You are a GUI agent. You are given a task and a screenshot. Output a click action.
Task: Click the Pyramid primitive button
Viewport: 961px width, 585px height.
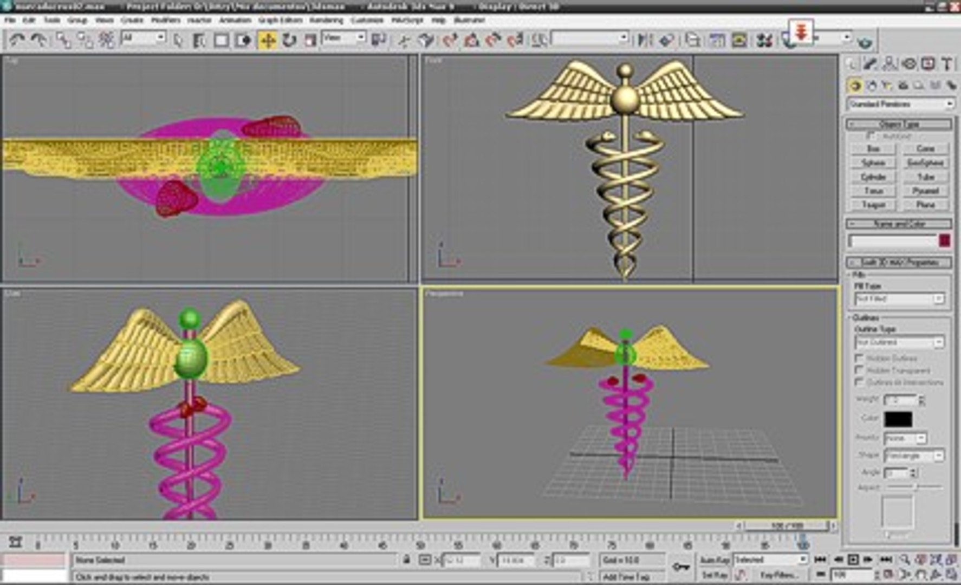click(x=925, y=191)
